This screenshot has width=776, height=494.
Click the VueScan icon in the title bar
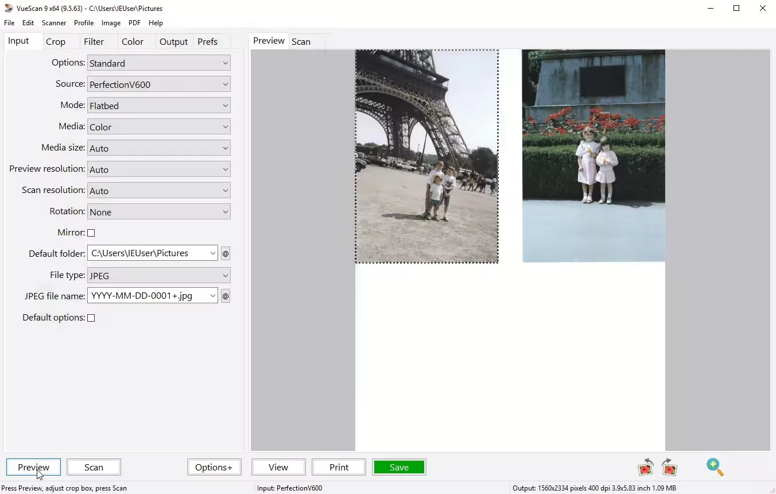(x=7, y=8)
